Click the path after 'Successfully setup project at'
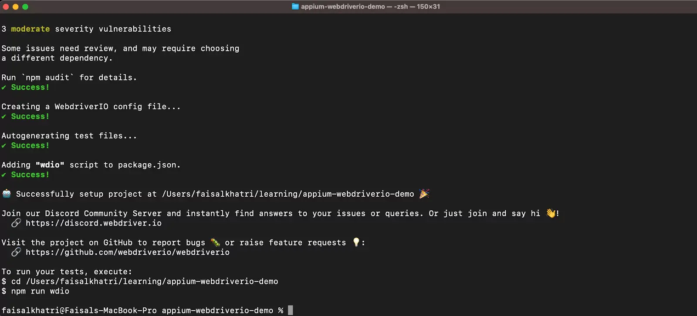The height and width of the screenshot is (316, 697). coord(288,194)
